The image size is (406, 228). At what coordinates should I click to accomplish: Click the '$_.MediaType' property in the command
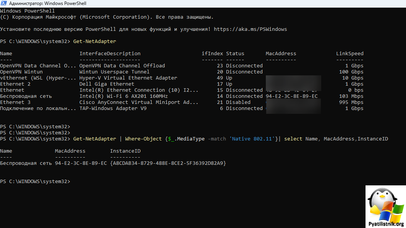click(x=186, y=139)
